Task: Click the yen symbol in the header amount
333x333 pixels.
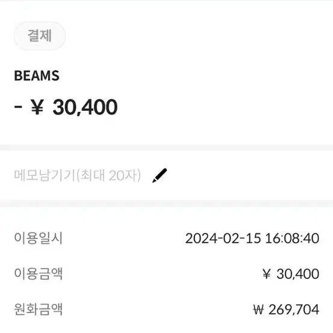Action: click(37, 107)
